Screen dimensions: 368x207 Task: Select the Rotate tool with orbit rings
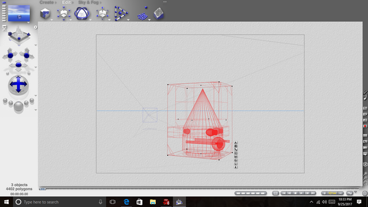pos(82,13)
